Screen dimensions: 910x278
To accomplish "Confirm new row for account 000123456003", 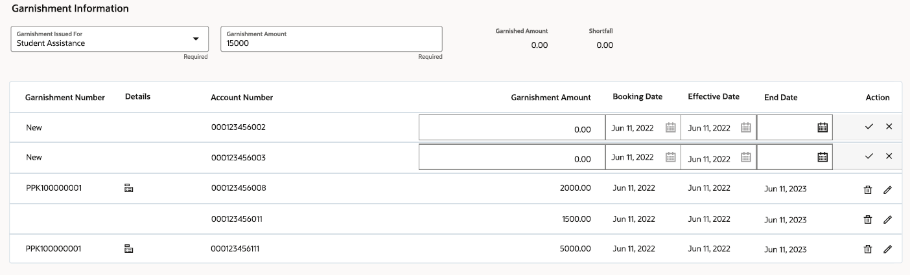I will pyautogui.click(x=869, y=156).
